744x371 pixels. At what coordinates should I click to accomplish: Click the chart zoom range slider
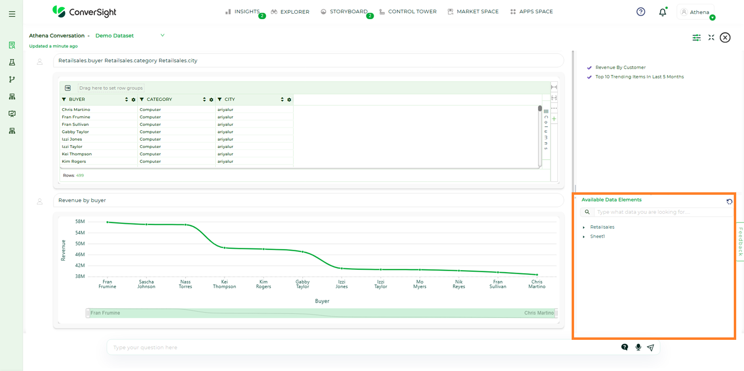click(x=322, y=313)
